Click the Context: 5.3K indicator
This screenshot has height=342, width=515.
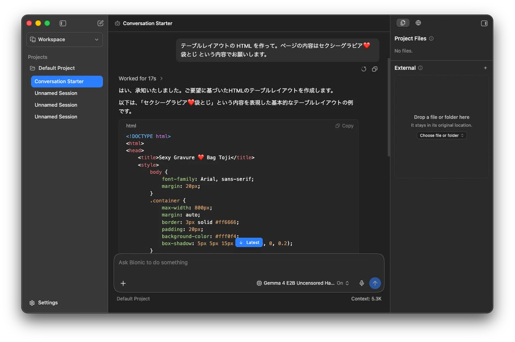coord(366,299)
